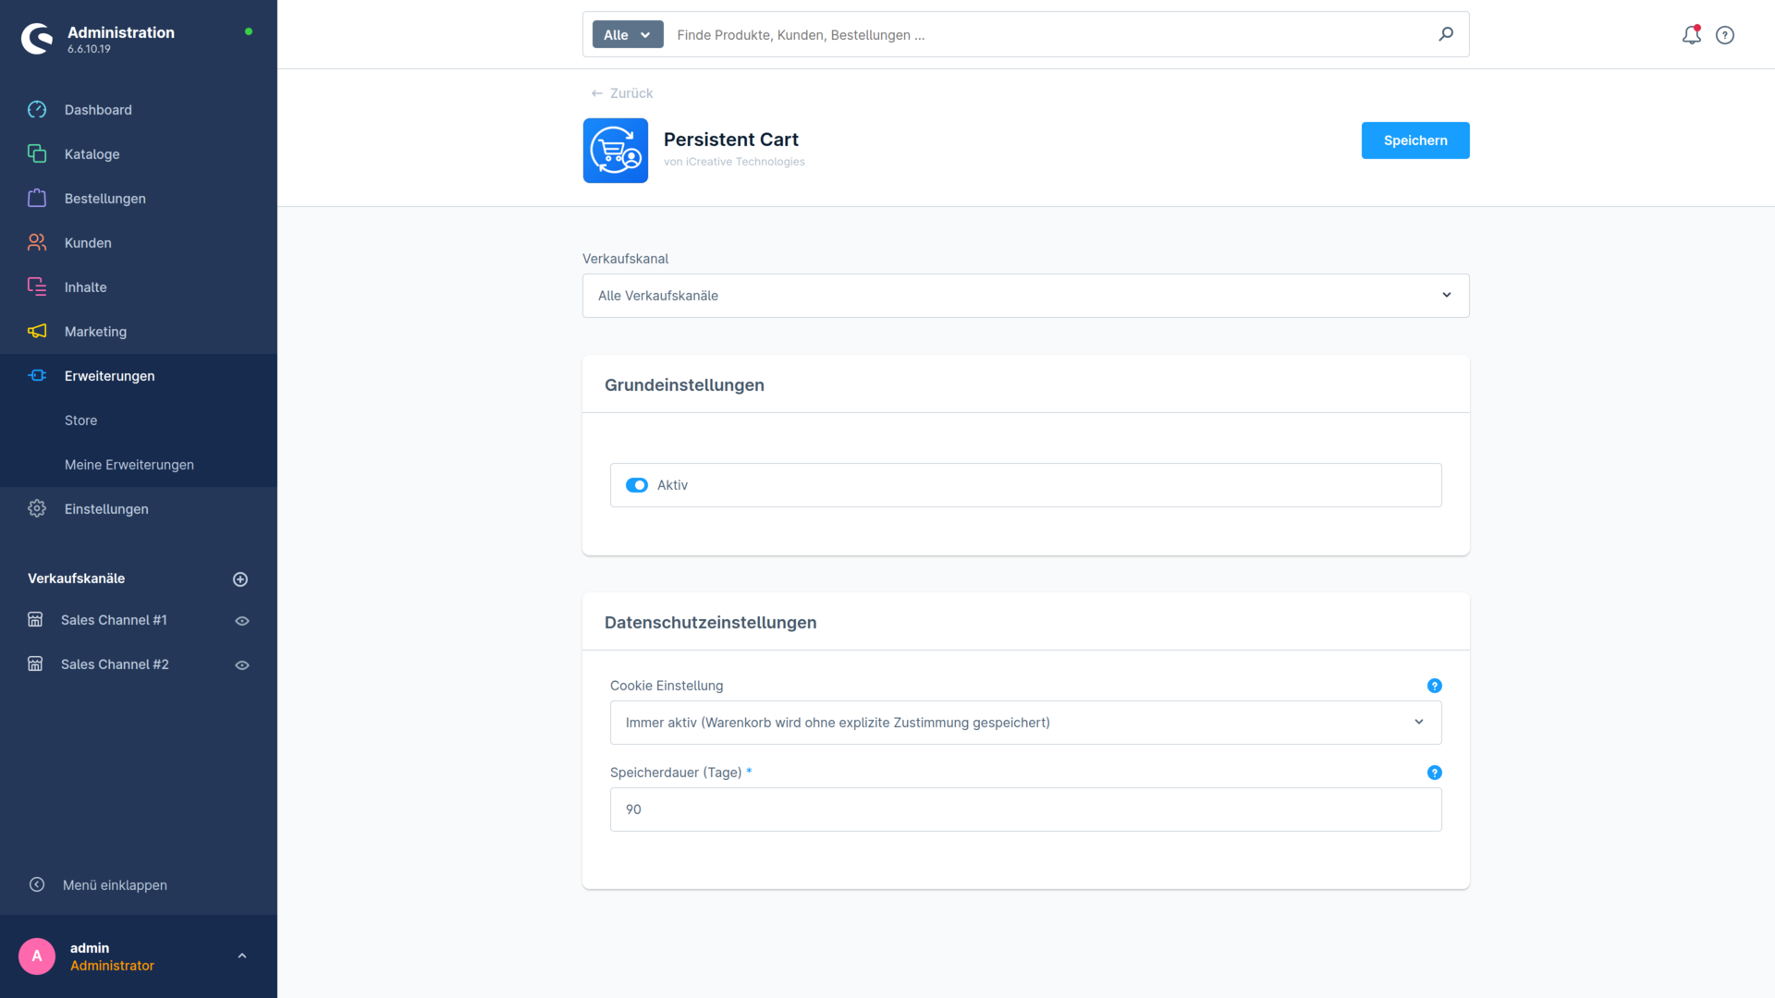The image size is (1775, 998).
Task: Open the notifications bell icon
Action: (x=1691, y=35)
